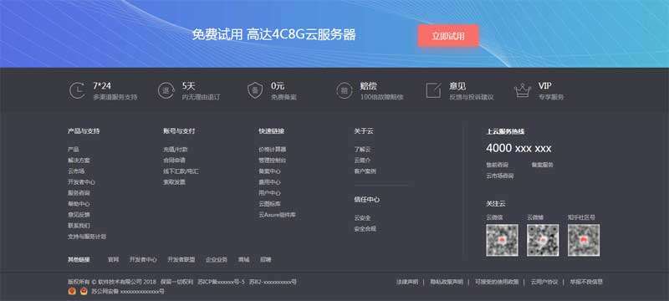Open 招聘 in the 其他链接 row
The height and width of the screenshot is (301, 669).
tap(265, 259)
